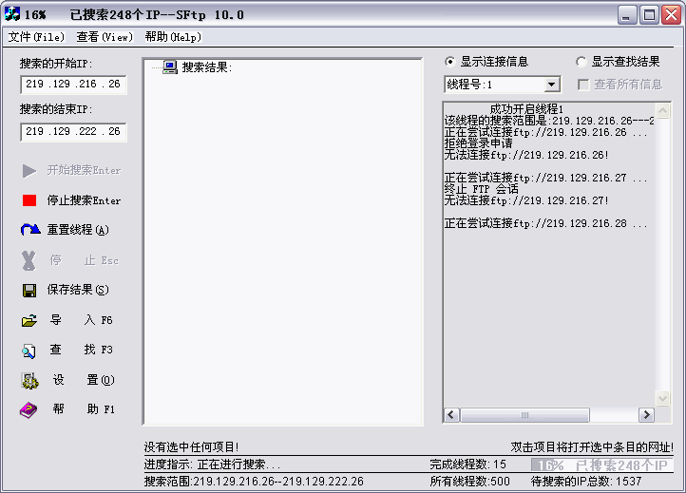This screenshot has width=686, height=493.
Task: Select the 显示查找结果 radio button
Action: coord(581,62)
